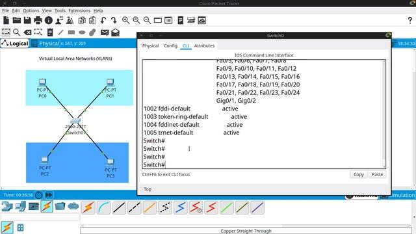
Task: Open the Options menu
Action: point(31,10)
